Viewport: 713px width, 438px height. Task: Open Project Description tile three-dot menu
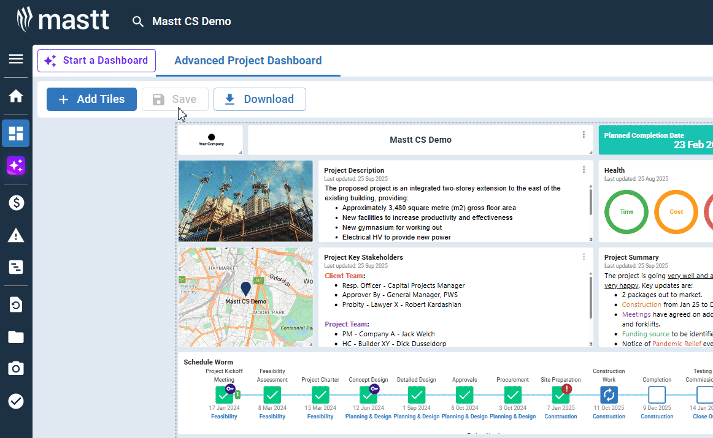584,170
